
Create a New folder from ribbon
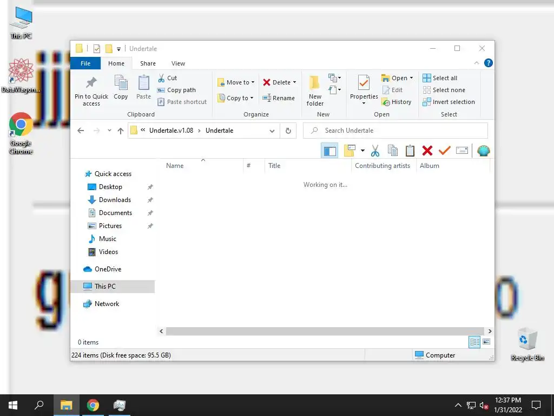tap(315, 90)
